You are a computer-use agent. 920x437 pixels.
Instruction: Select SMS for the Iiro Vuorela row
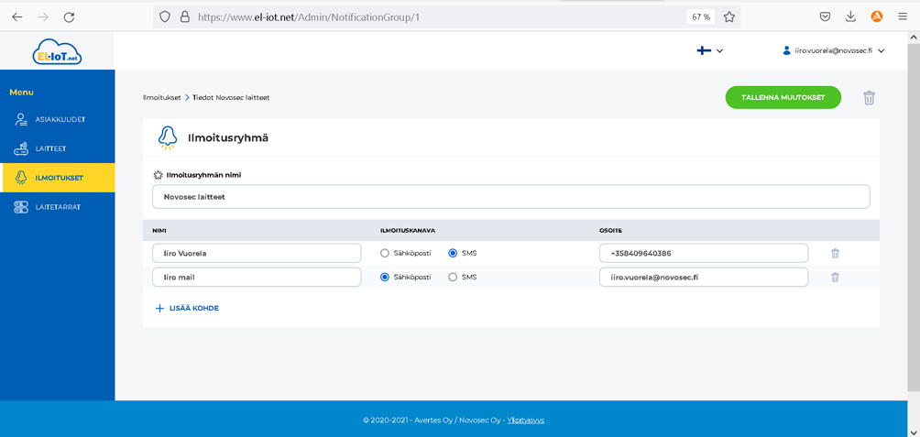453,254
